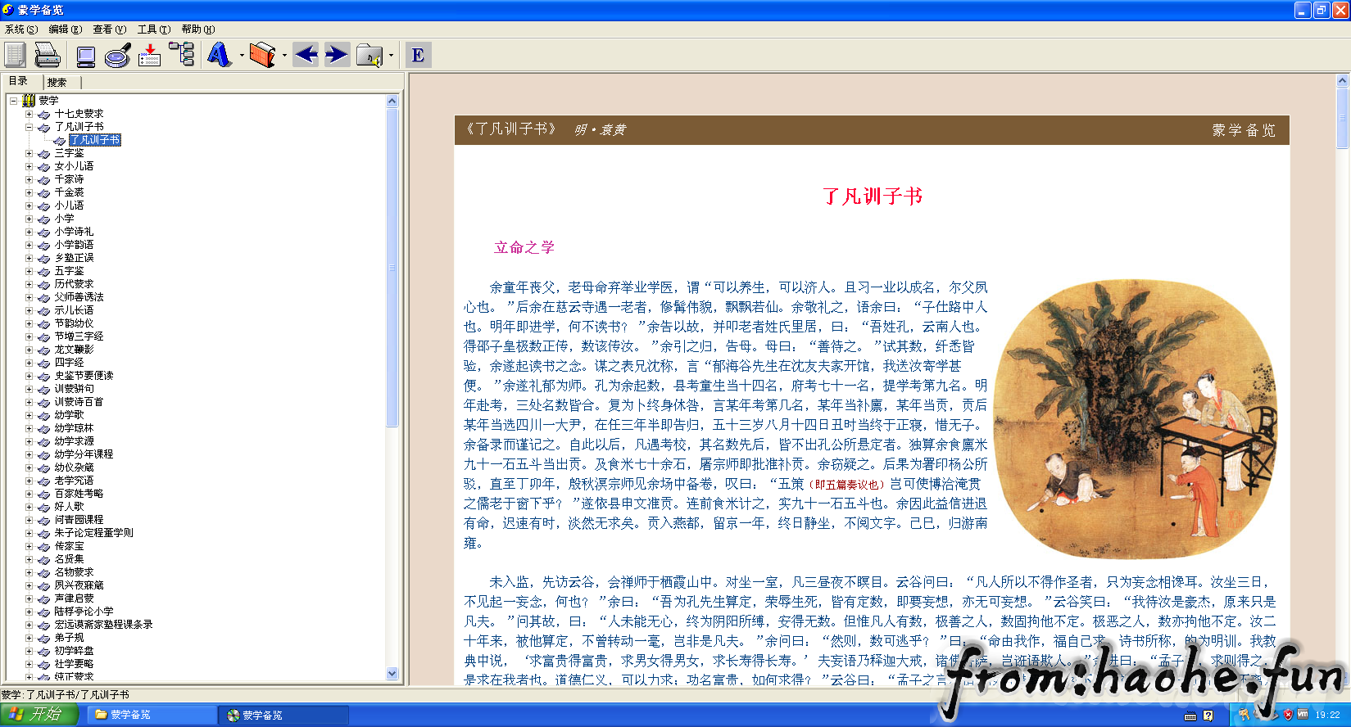The width and height of the screenshot is (1351, 727).
Task: Open the 编辑 menu
Action: coord(65,29)
